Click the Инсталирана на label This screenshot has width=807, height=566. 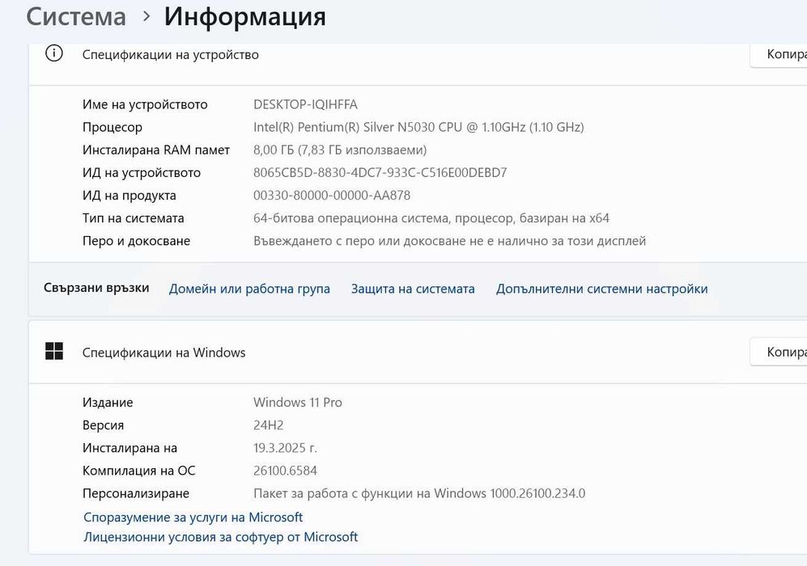(x=130, y=448)
